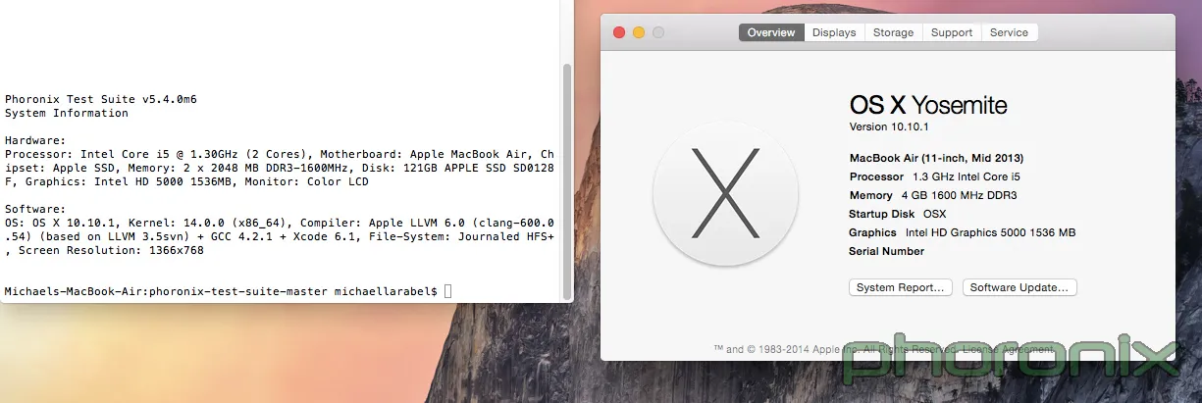Click the Terminal window scrollbar
Screen dimensions: 1202x403
click(566, 181)
